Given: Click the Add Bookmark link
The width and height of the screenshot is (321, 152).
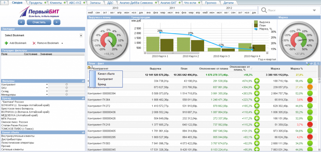Looking at the screenshot, I should (x=18, y=43).
